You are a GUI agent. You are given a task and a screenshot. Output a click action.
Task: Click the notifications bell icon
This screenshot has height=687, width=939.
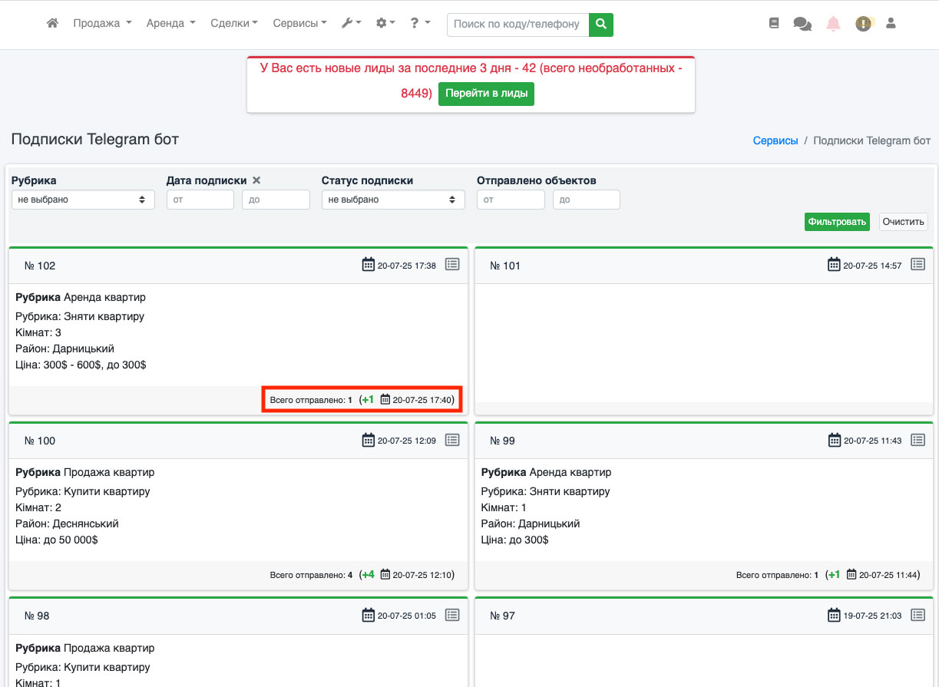833,24
